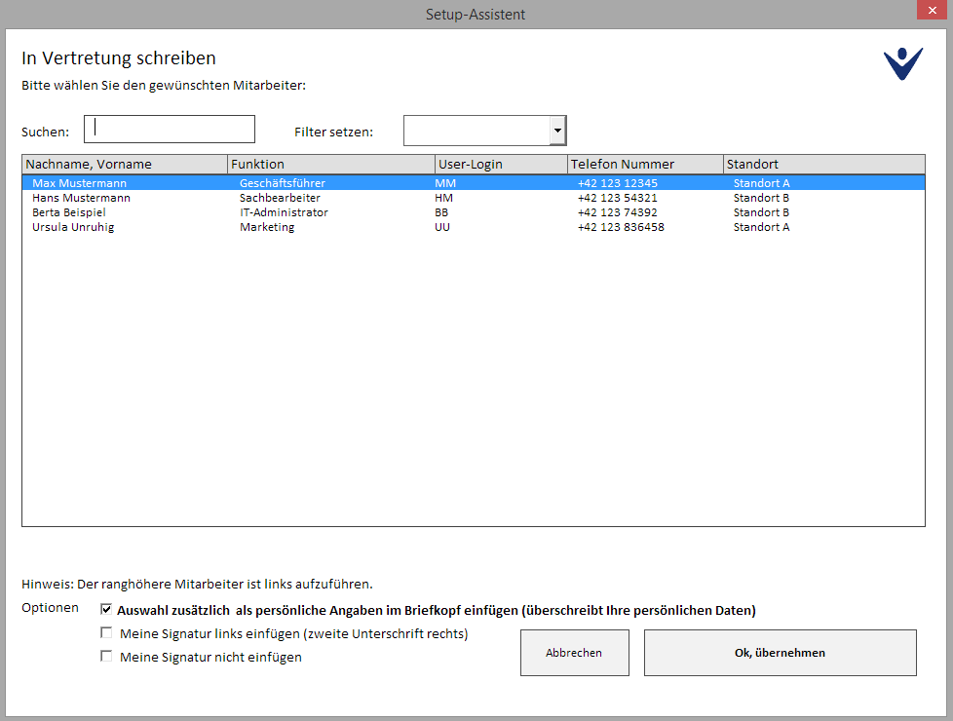Enable 'Meine Signatur links einfügen' checkbox

pos(106,633)
